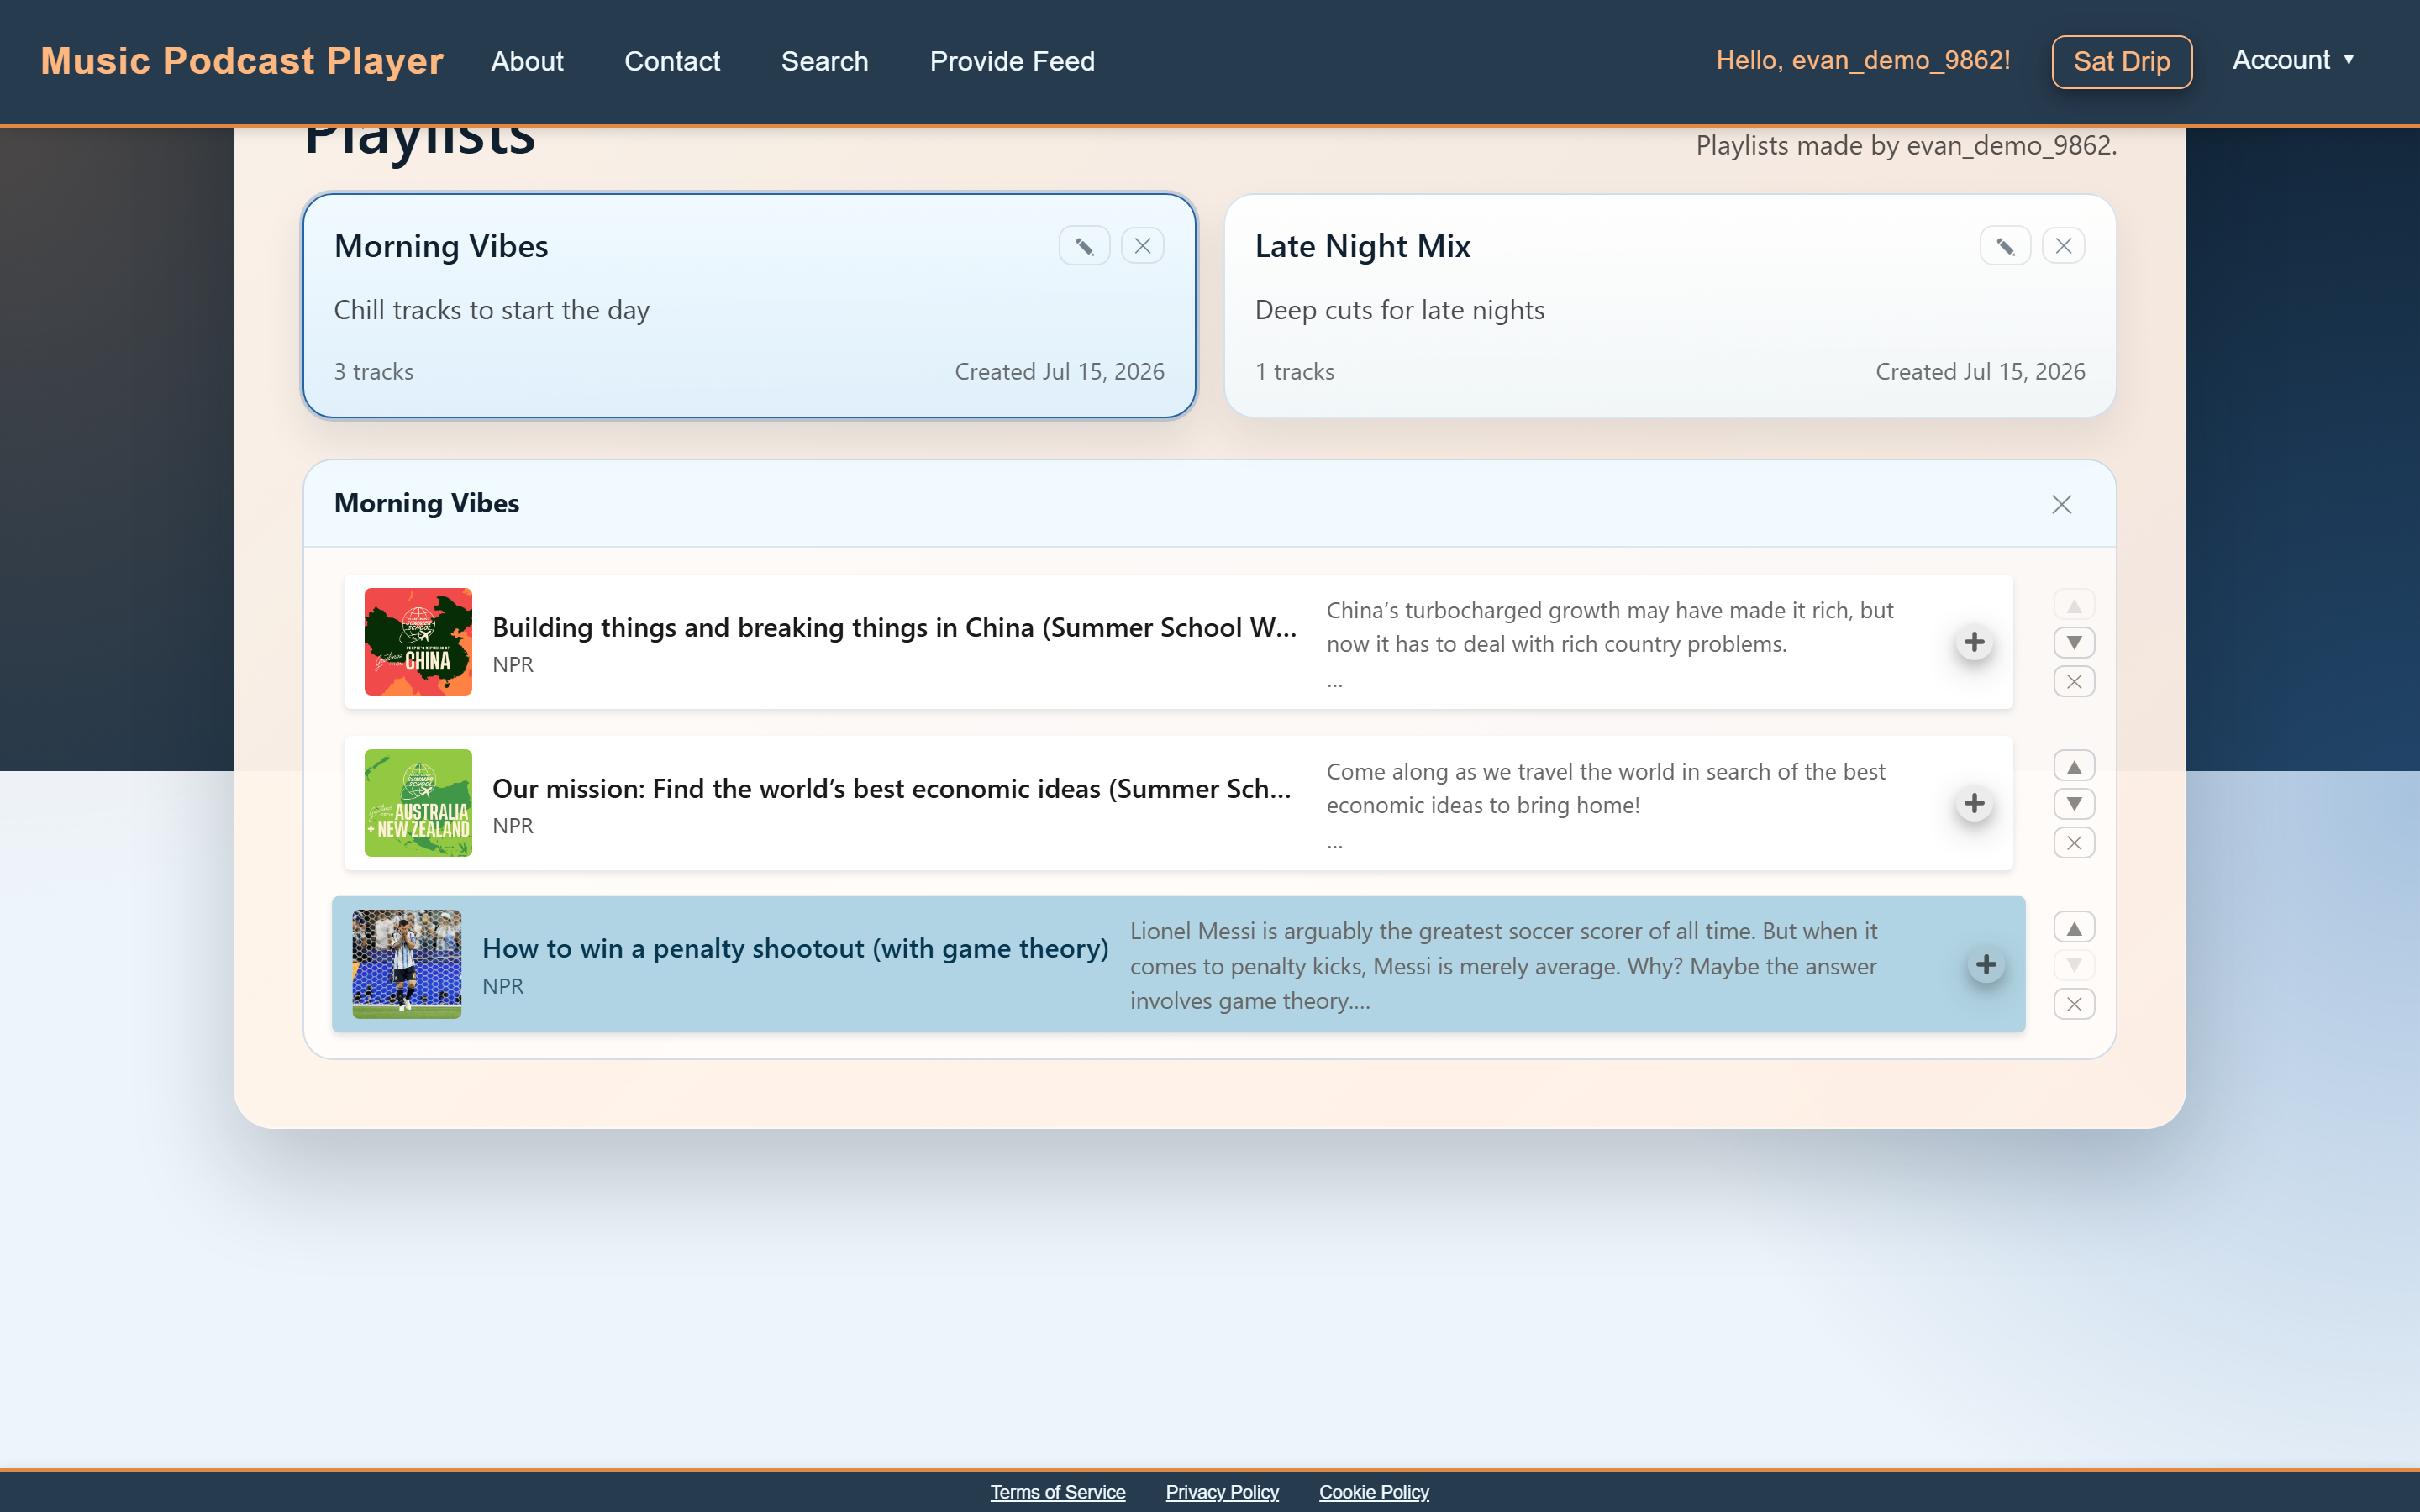2420x1512 pixels.
Task: Edit the Late Night Mix playlist
Action: pos(2005,246)
